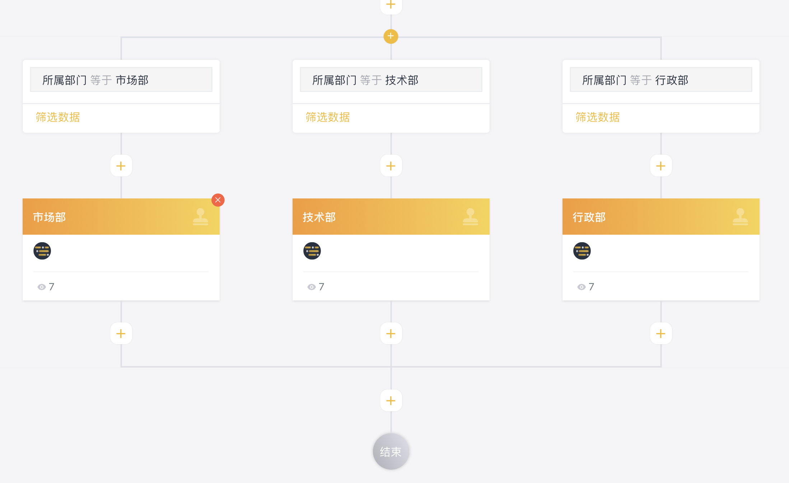Click plus button above 市场部 approval node

tap(121, 166)
